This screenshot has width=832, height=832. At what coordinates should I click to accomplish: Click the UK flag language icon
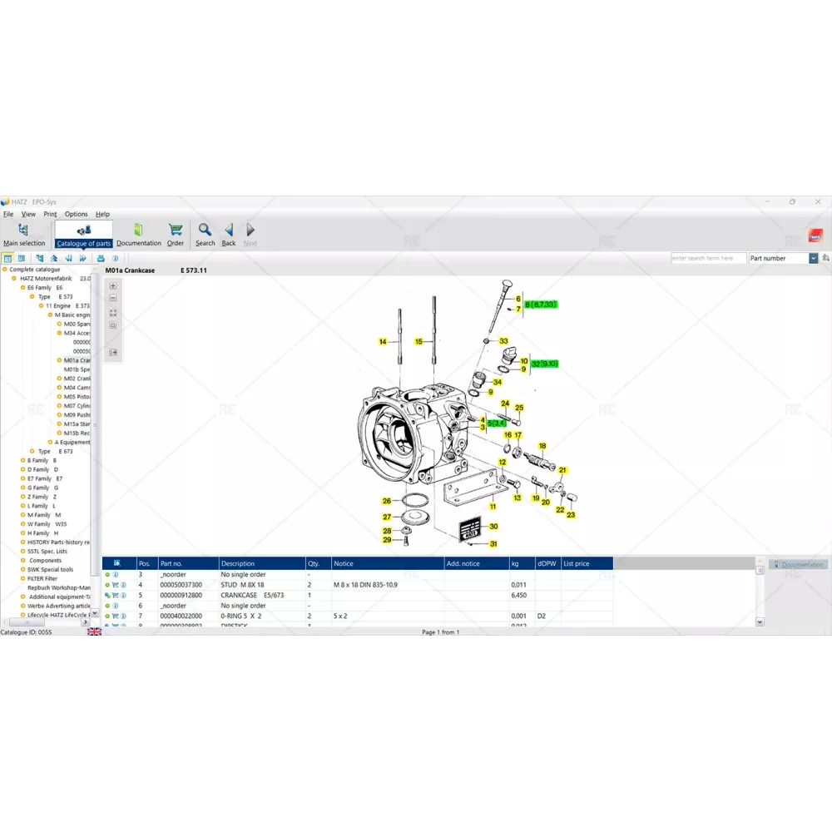(94, 632)
